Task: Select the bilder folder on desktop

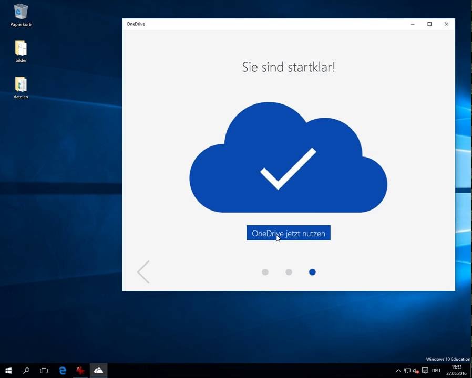Action: 21,51
